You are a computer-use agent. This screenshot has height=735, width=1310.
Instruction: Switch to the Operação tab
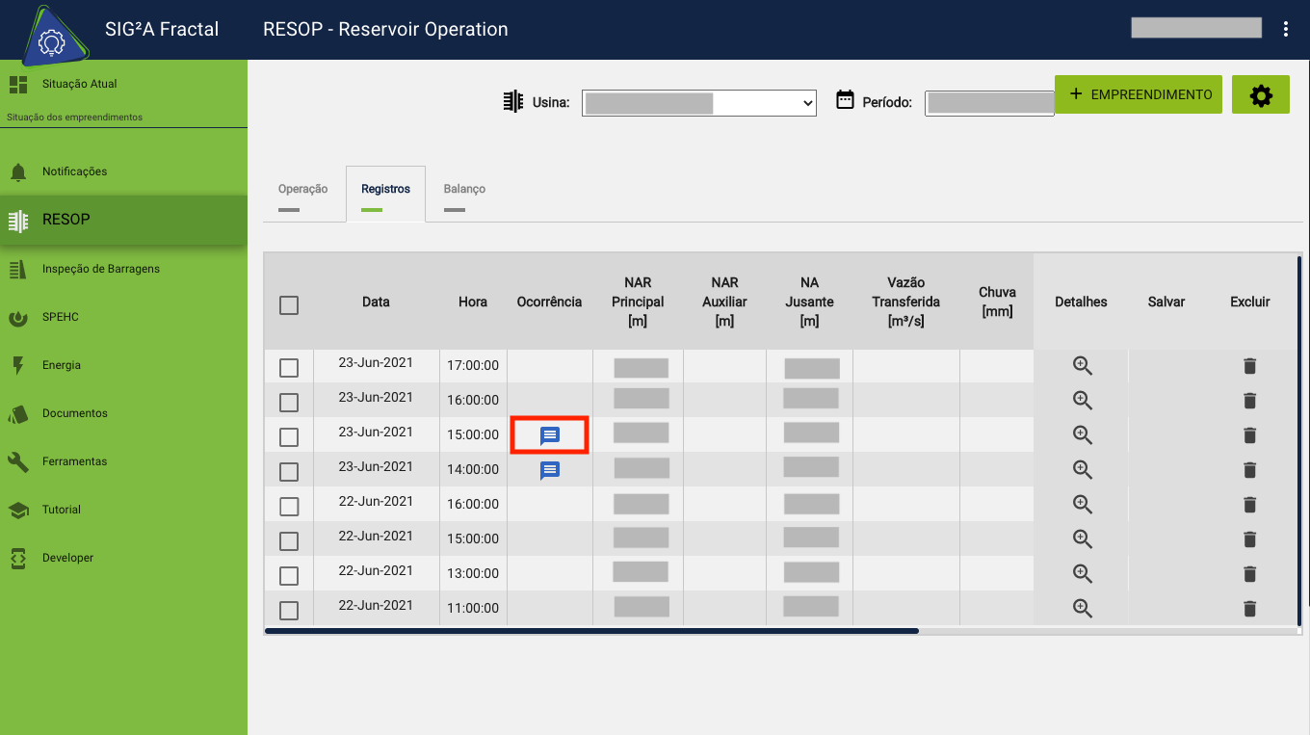coord(302,190)
